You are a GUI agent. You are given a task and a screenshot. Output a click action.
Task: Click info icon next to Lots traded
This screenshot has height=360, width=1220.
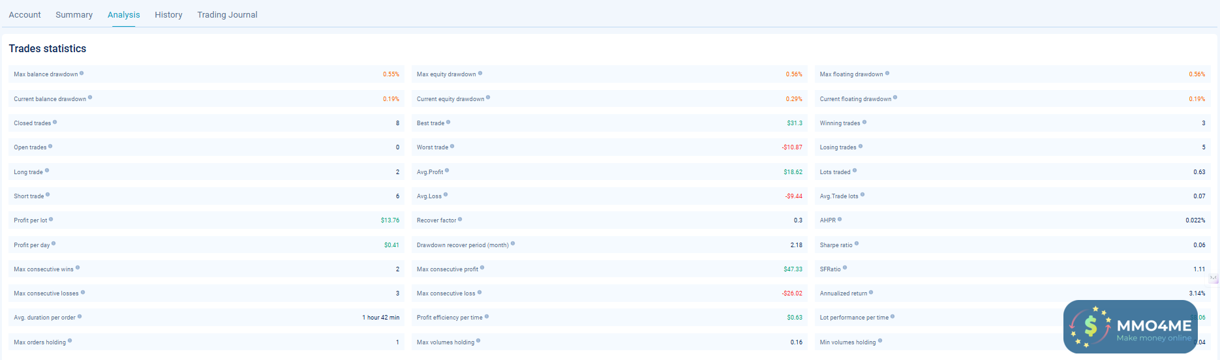click(x=855, y=171)
